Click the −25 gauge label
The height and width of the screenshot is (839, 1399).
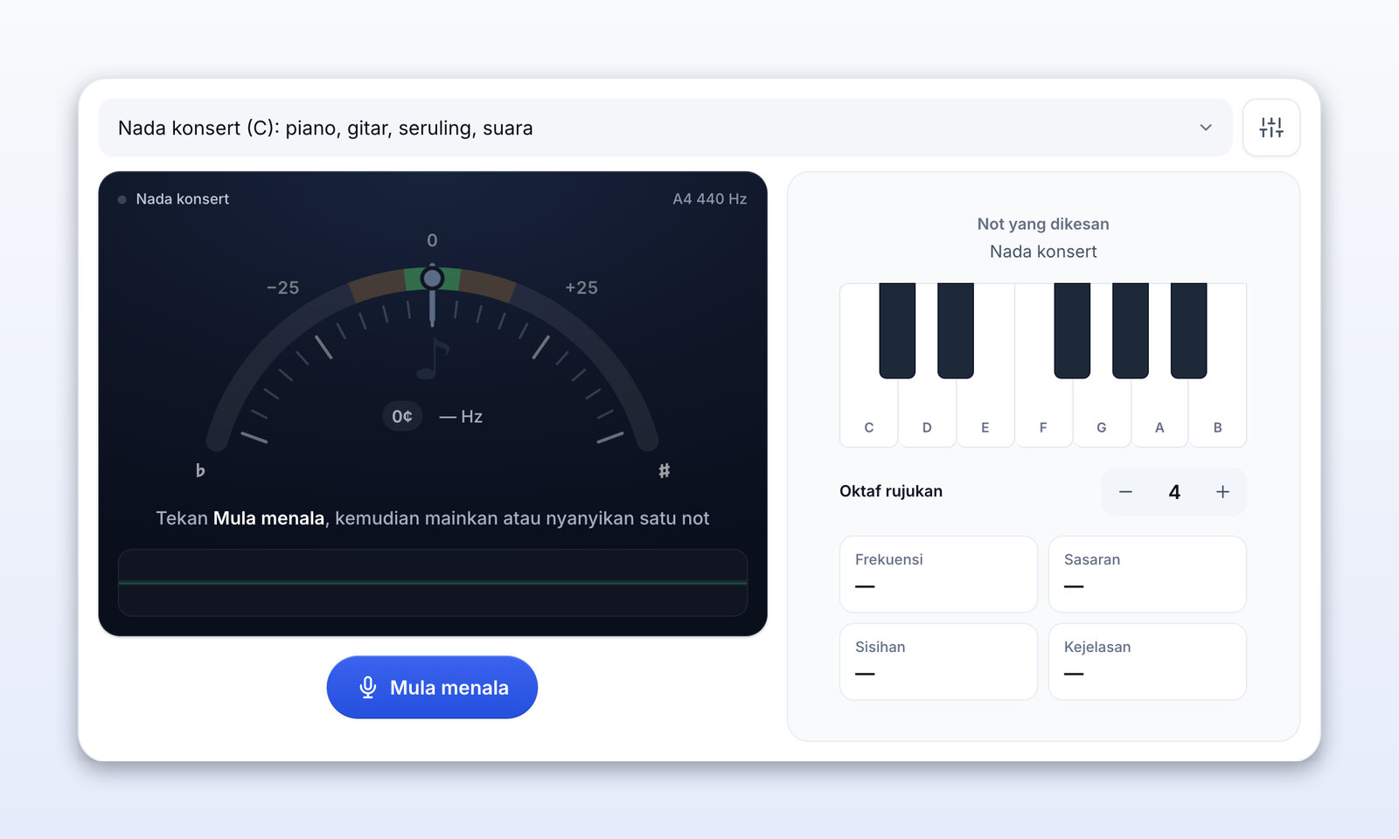[282, 288]
